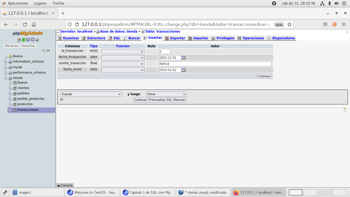This screenshot has height=197, width=350.
Task: Click the link with main panel icon
Action: coord(48,51)
